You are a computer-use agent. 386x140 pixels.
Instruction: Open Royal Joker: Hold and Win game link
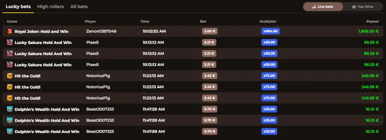[x=42, y=32]
